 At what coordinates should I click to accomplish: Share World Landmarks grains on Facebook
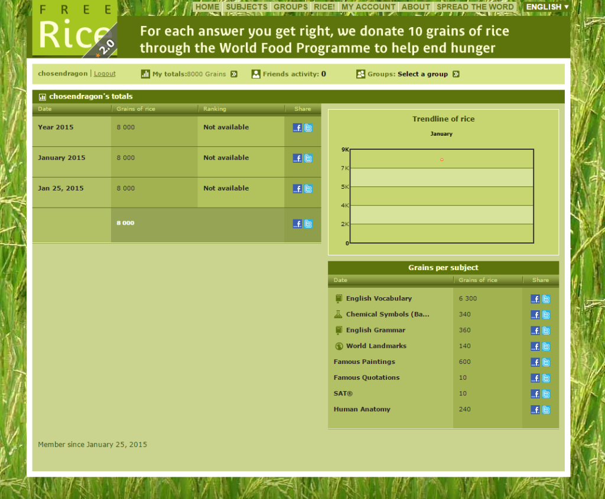pyautogui.click(x=535, y=346)
